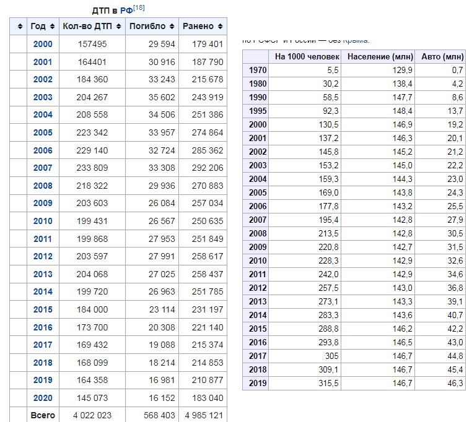The image size is (472, 422).
Task: Sort by Погибло column arrows
Action: 172,27
